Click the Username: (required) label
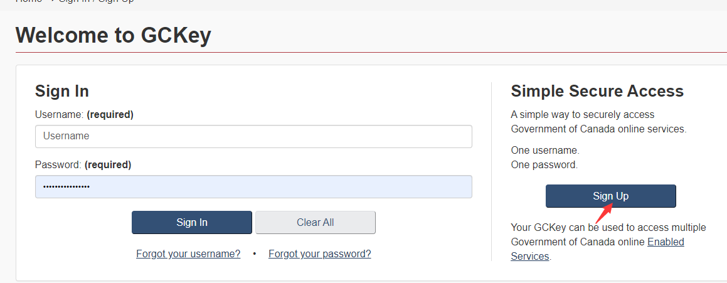The image size is (727, 283). 85,115
